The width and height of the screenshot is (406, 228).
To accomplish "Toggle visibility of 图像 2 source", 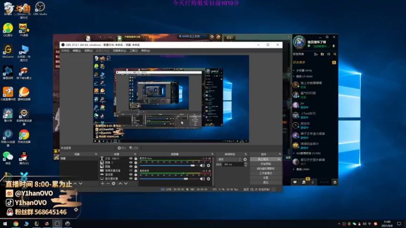I will (131, 163).
